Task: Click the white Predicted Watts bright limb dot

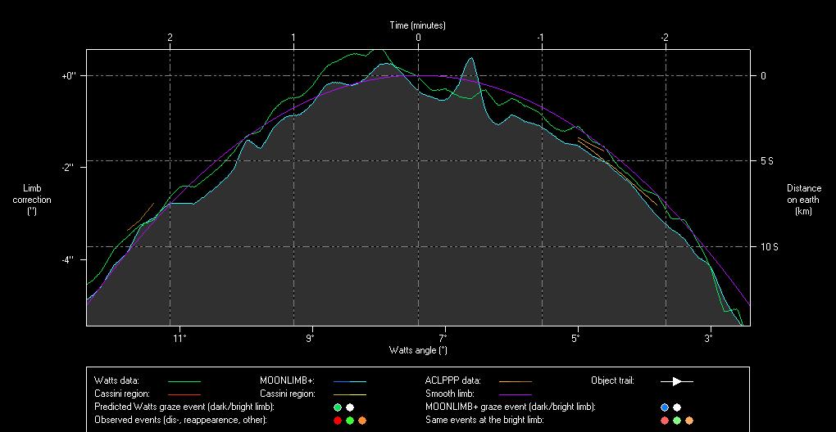Action: click(x=350, y=407)
